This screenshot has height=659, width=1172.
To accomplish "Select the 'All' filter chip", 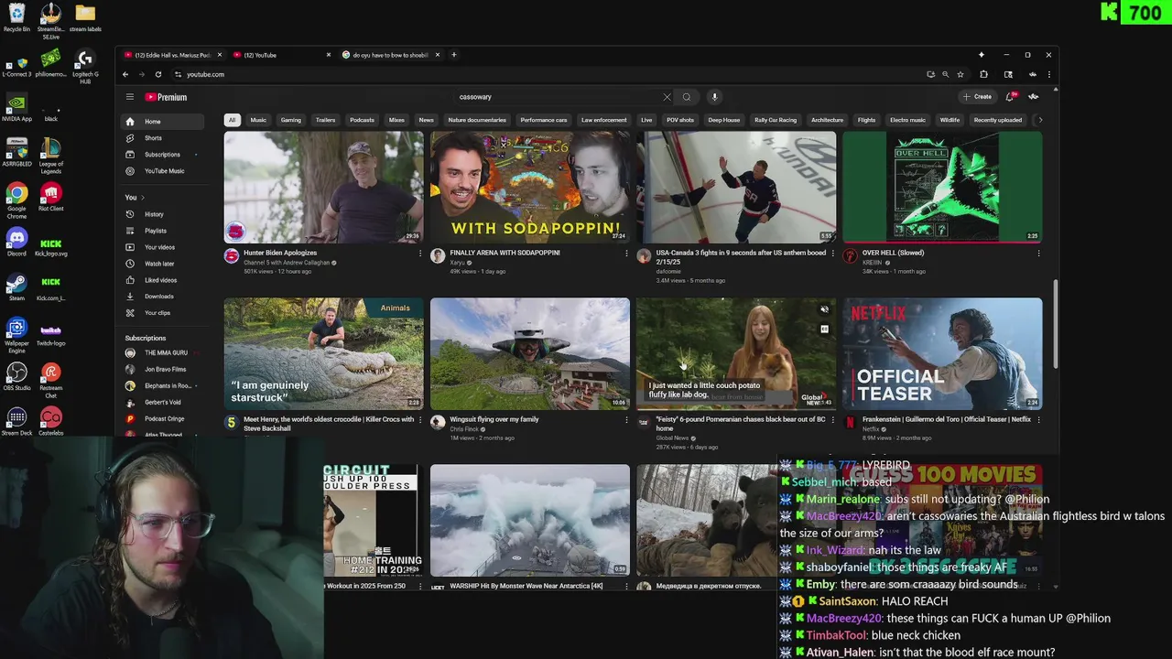I will [x=232, y=120].
